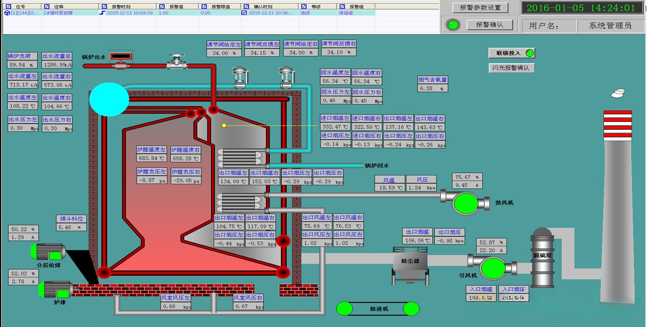647x327 pixels.
Task: Click the 鼓风机 blower fan icon
Action: [466, 203]
